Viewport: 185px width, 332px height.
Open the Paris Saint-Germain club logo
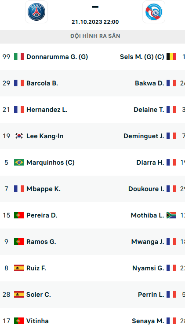pos(36,12)
